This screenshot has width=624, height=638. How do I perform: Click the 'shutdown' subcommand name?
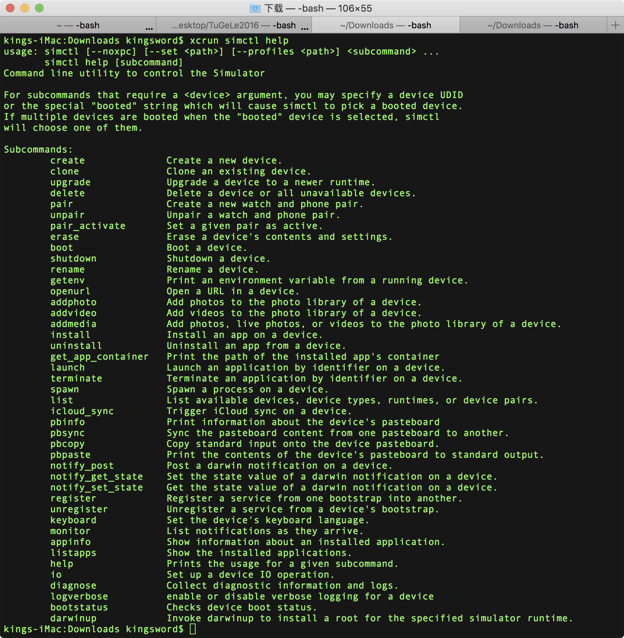click(73, 258)
